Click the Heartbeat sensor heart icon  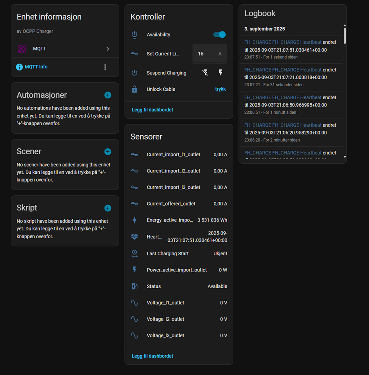pyautogui.click(x=134, y=237)
